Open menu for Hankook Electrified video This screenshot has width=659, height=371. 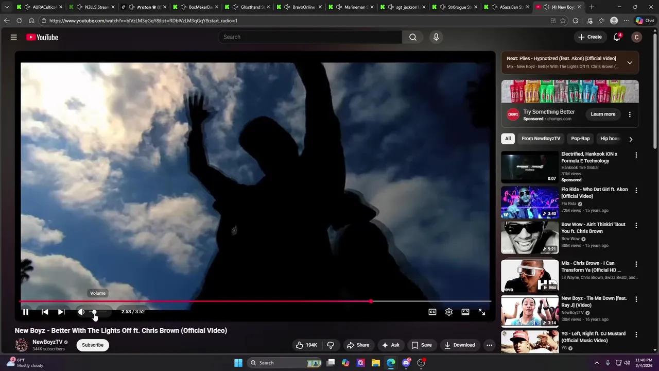636,155
